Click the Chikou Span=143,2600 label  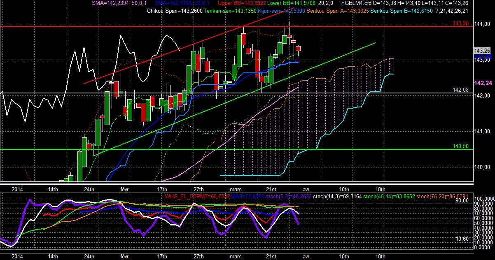tap(175, 10)
